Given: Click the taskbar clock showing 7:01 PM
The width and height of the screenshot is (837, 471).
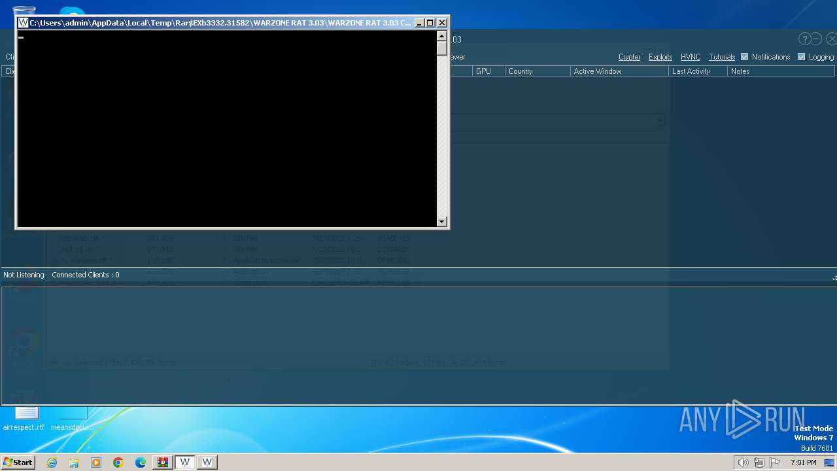Looking at the screenshot, I should click(803, 462).
